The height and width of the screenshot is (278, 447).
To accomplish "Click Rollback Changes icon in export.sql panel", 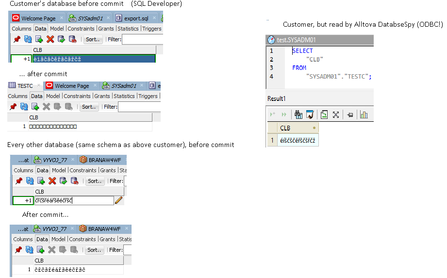I will (72, 39).
